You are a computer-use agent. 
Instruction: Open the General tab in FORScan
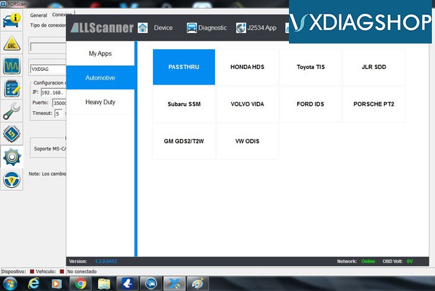click(x=39, y=15)
